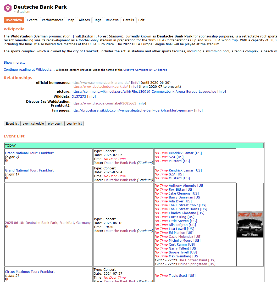This screenshot has width=277, height=282.
Task: Open the Map tab
Action: pos(71,20)
